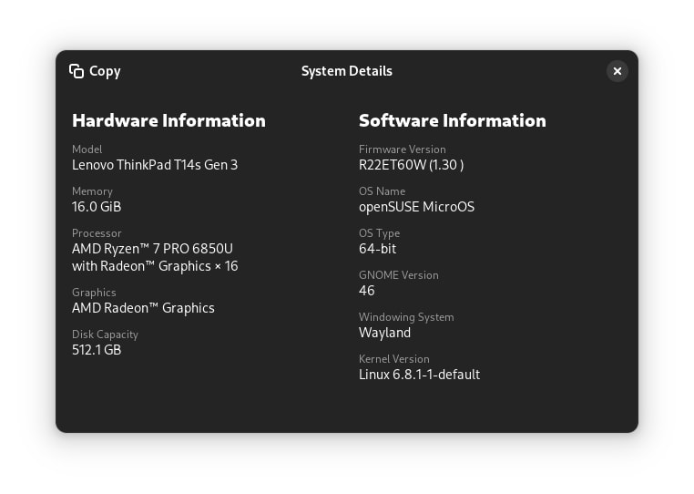Click the Disk Capacity field label
The image size is (694, 494).
(105, 334)
